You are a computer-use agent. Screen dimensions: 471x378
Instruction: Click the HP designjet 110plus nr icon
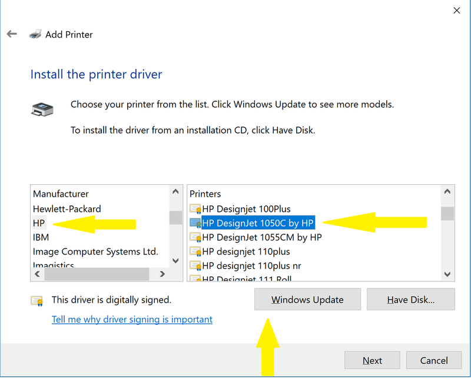[x=195, y=266]
